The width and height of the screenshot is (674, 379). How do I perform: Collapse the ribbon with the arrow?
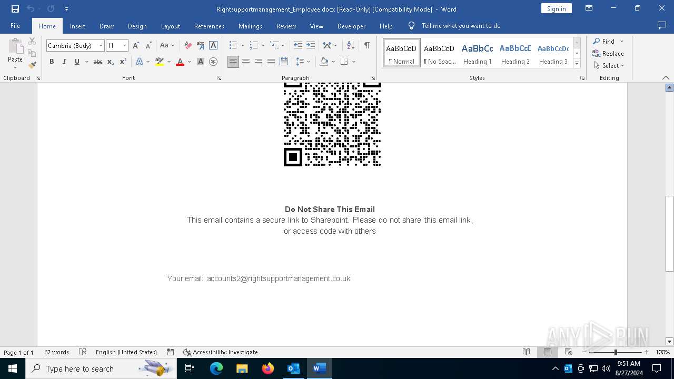pos(666,78)
